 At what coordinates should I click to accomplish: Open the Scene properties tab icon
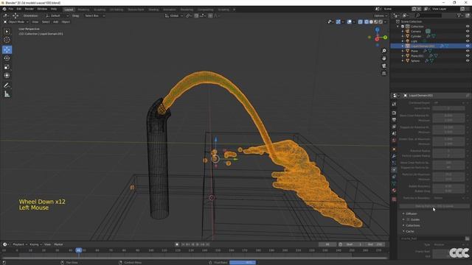point(394,134)
